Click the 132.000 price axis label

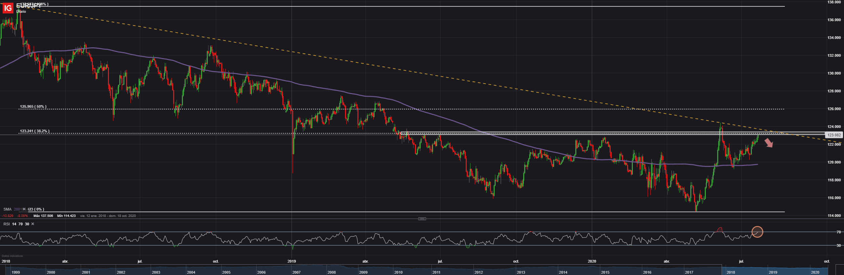(x=834, y=55)
